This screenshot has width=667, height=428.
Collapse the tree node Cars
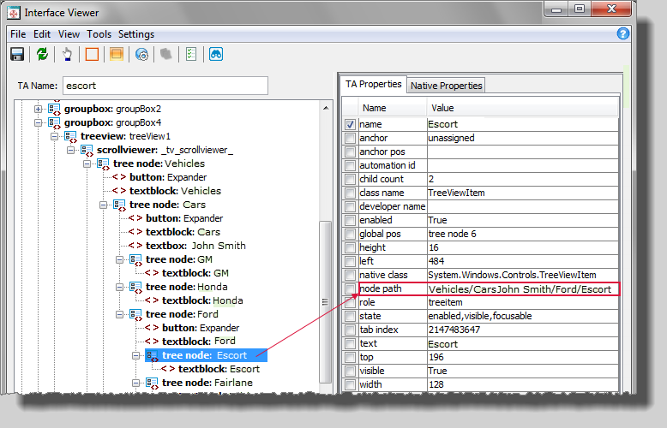pyautogui.click(x=104, y=205)
